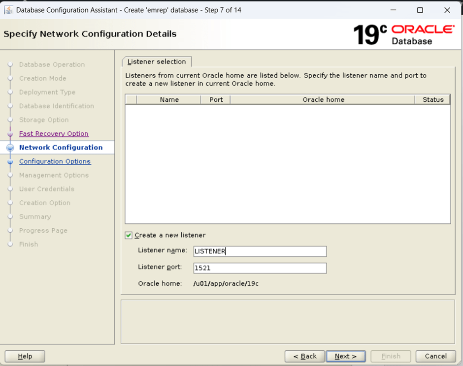
Task: Uncheck Create a new listener checkbox
Action: click(129, 236)
